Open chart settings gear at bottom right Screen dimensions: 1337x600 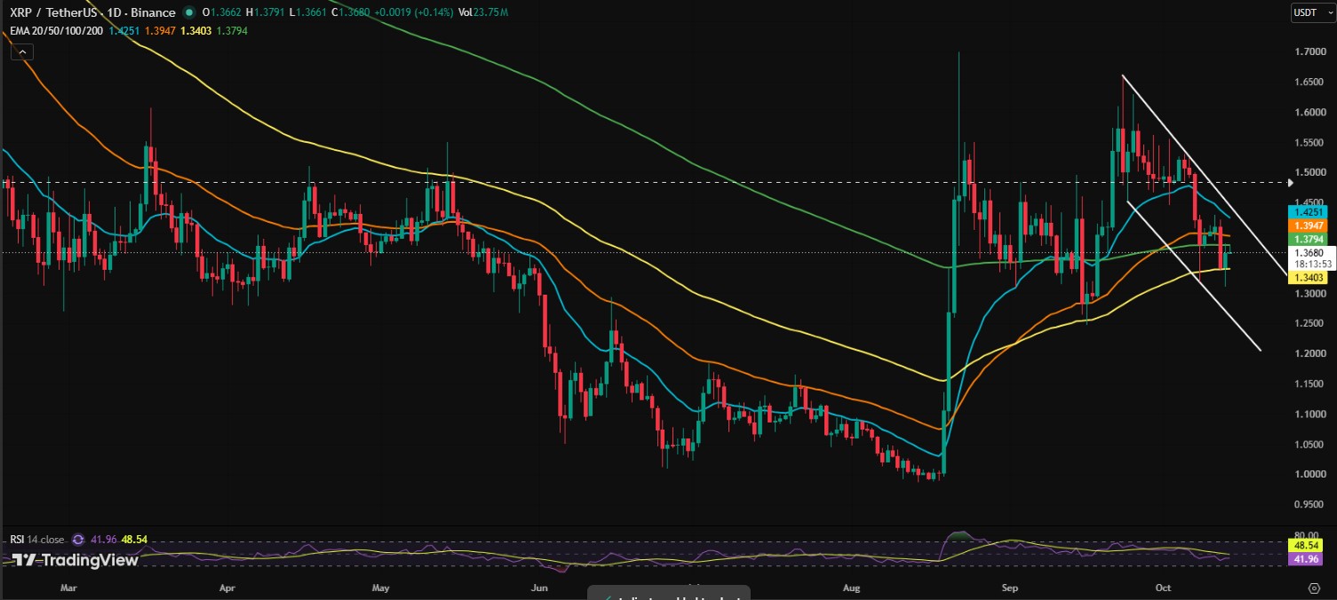coord(1314,588)
